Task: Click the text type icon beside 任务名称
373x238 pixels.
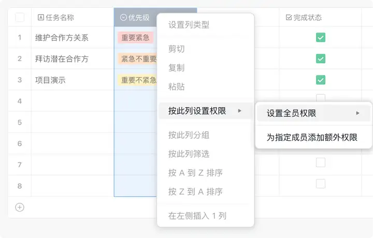Action: point(41,18)
